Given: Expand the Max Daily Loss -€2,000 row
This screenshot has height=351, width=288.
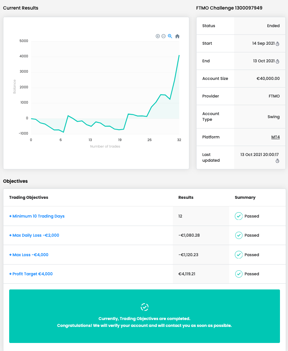Looking at the screenshot, I should (34, 235).
